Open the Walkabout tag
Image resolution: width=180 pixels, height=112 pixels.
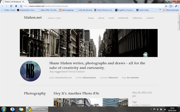pos(145,105)
